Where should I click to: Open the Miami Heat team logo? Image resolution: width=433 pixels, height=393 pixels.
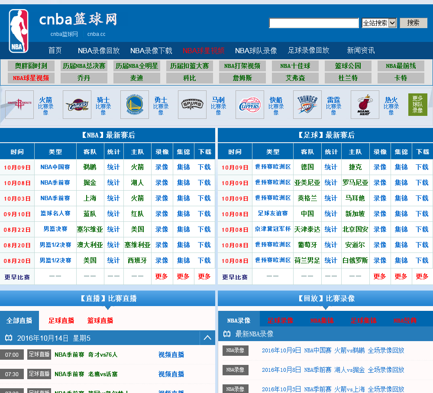point(365,105)
